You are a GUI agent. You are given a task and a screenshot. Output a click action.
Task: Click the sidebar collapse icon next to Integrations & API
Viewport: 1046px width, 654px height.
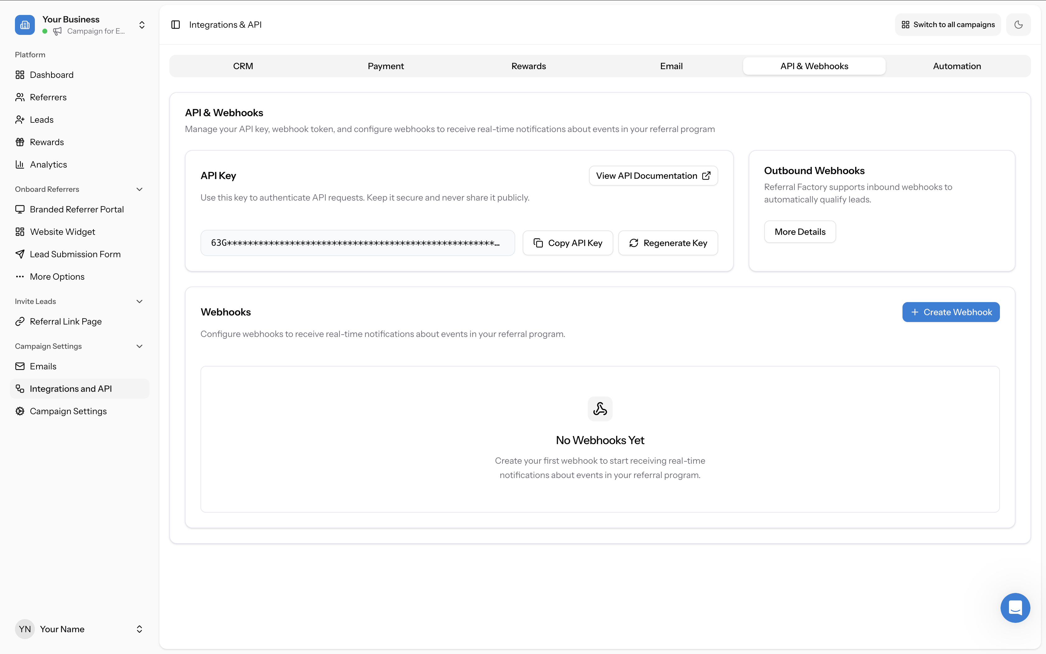(176, 25)
